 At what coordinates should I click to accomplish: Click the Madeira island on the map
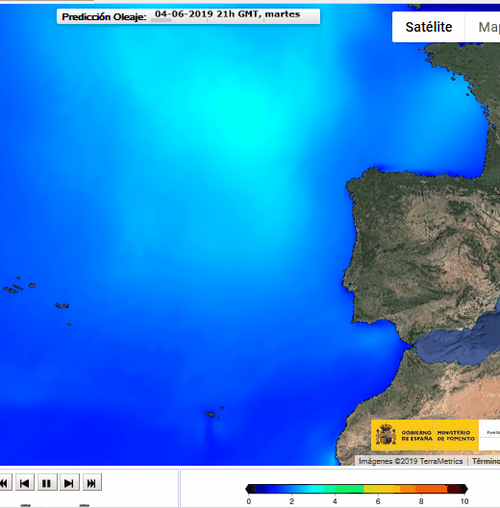pos(211,414)
